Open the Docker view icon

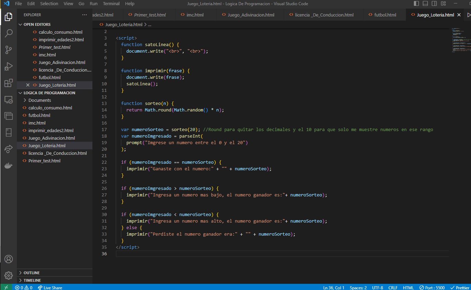coord(9,165)
